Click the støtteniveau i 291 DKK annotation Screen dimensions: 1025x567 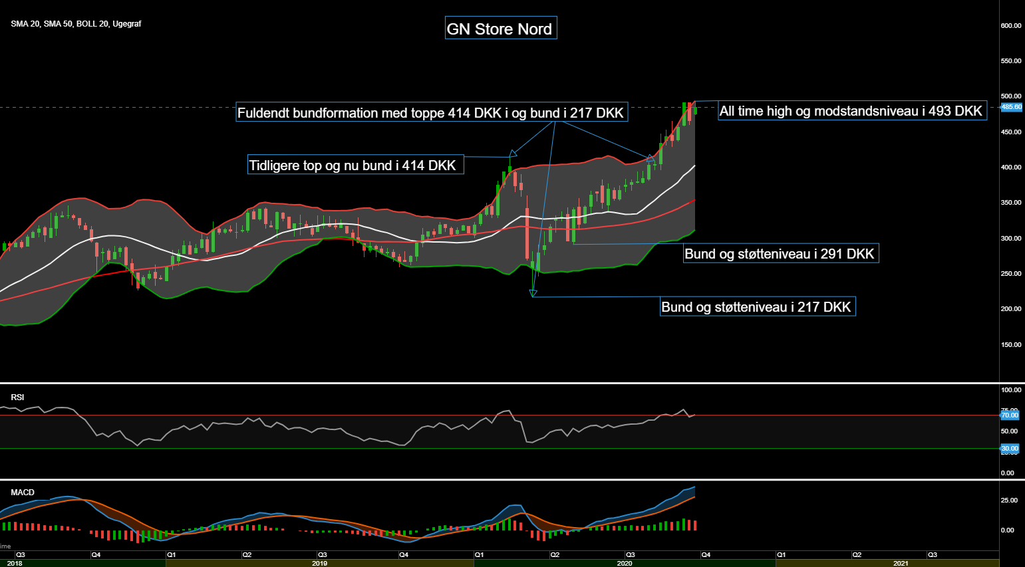tap(781, 253)
